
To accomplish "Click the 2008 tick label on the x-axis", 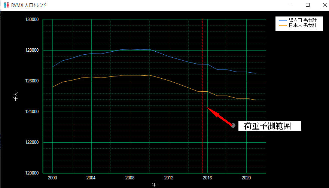I will [x=130, y=178].
